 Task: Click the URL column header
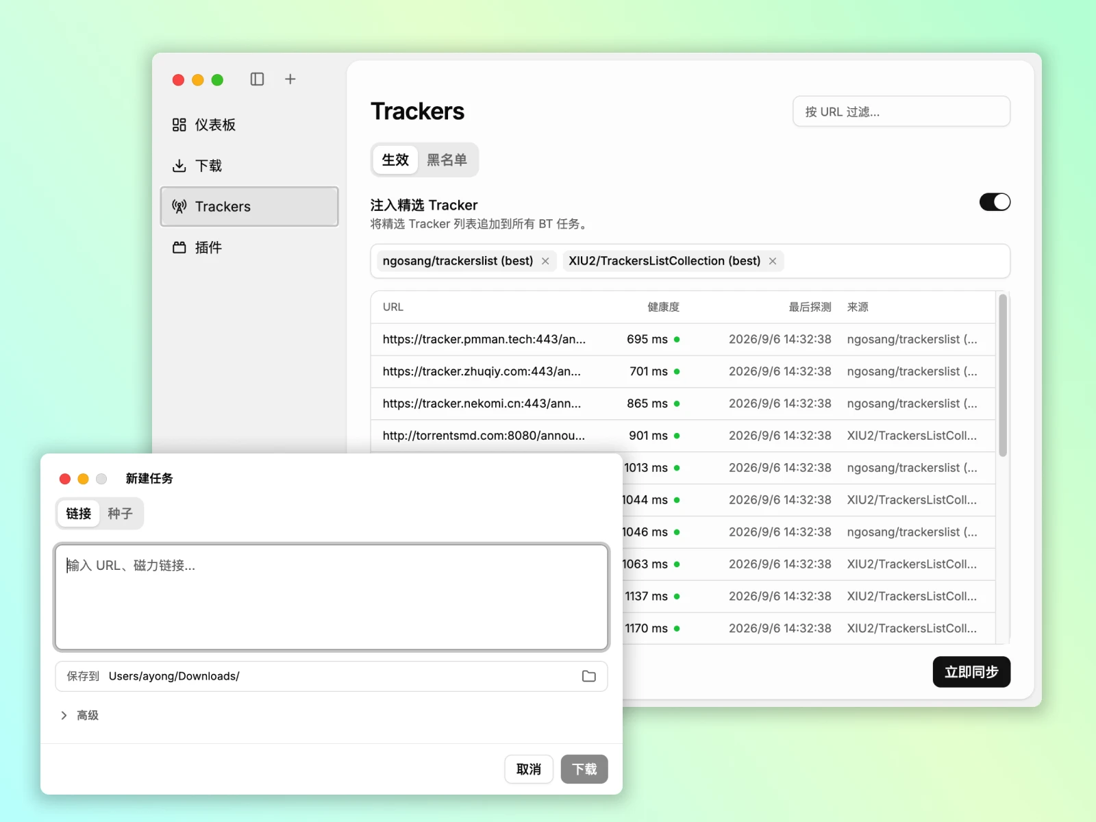tap(393, 307)
